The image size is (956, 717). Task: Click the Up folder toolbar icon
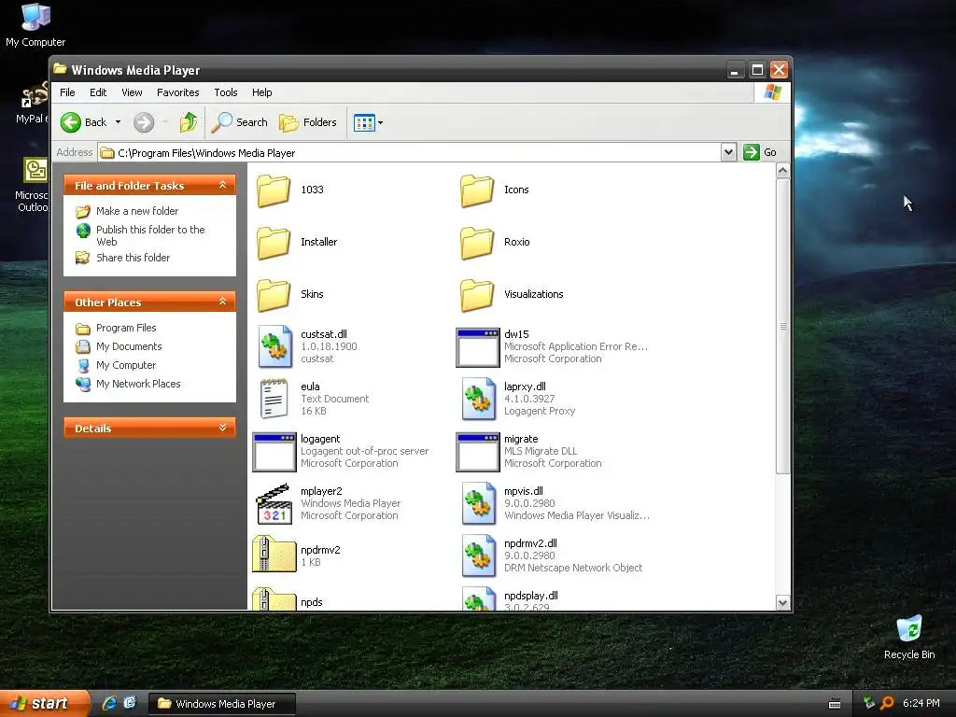189,122
